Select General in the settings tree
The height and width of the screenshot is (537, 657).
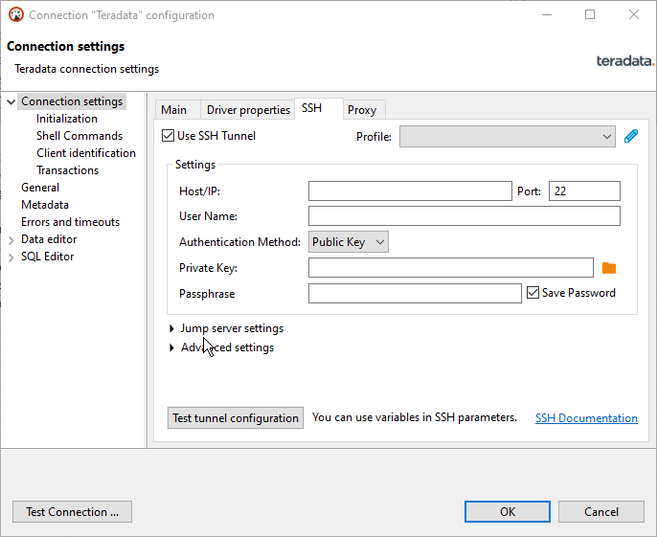click(40, 188)
